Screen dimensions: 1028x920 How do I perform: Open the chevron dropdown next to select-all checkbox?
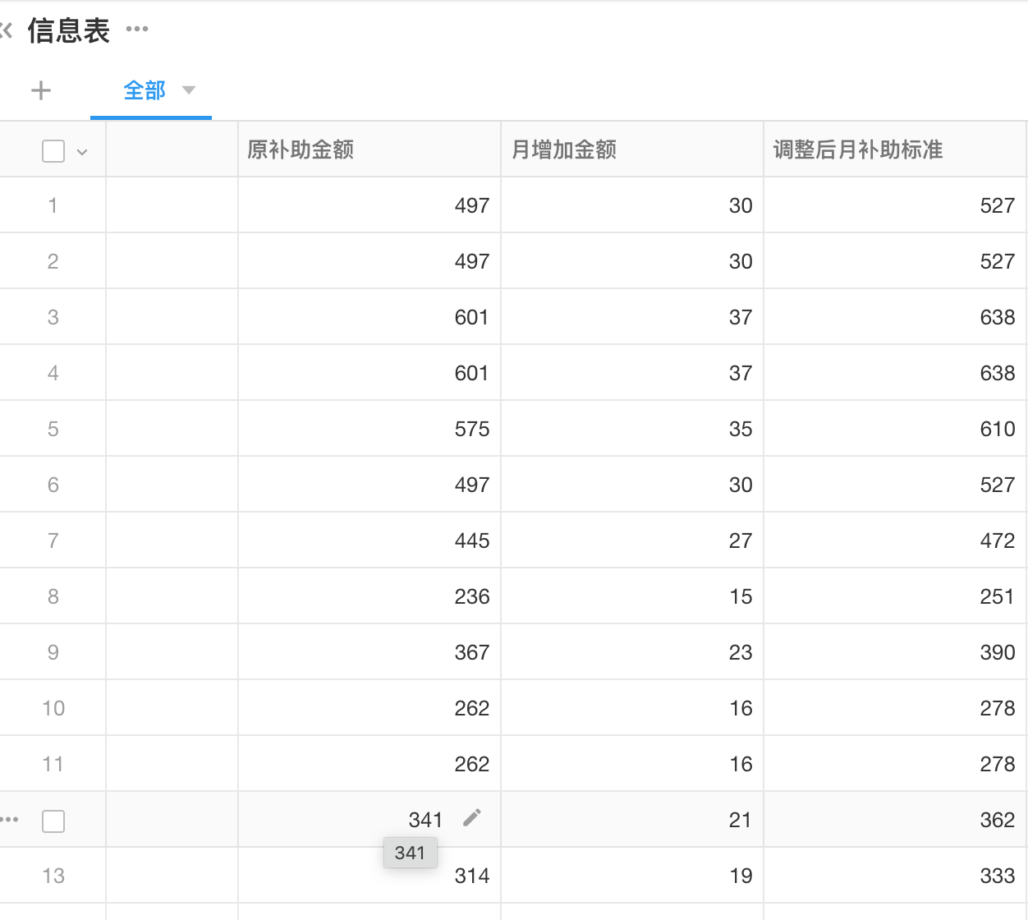tap(80, 151)
